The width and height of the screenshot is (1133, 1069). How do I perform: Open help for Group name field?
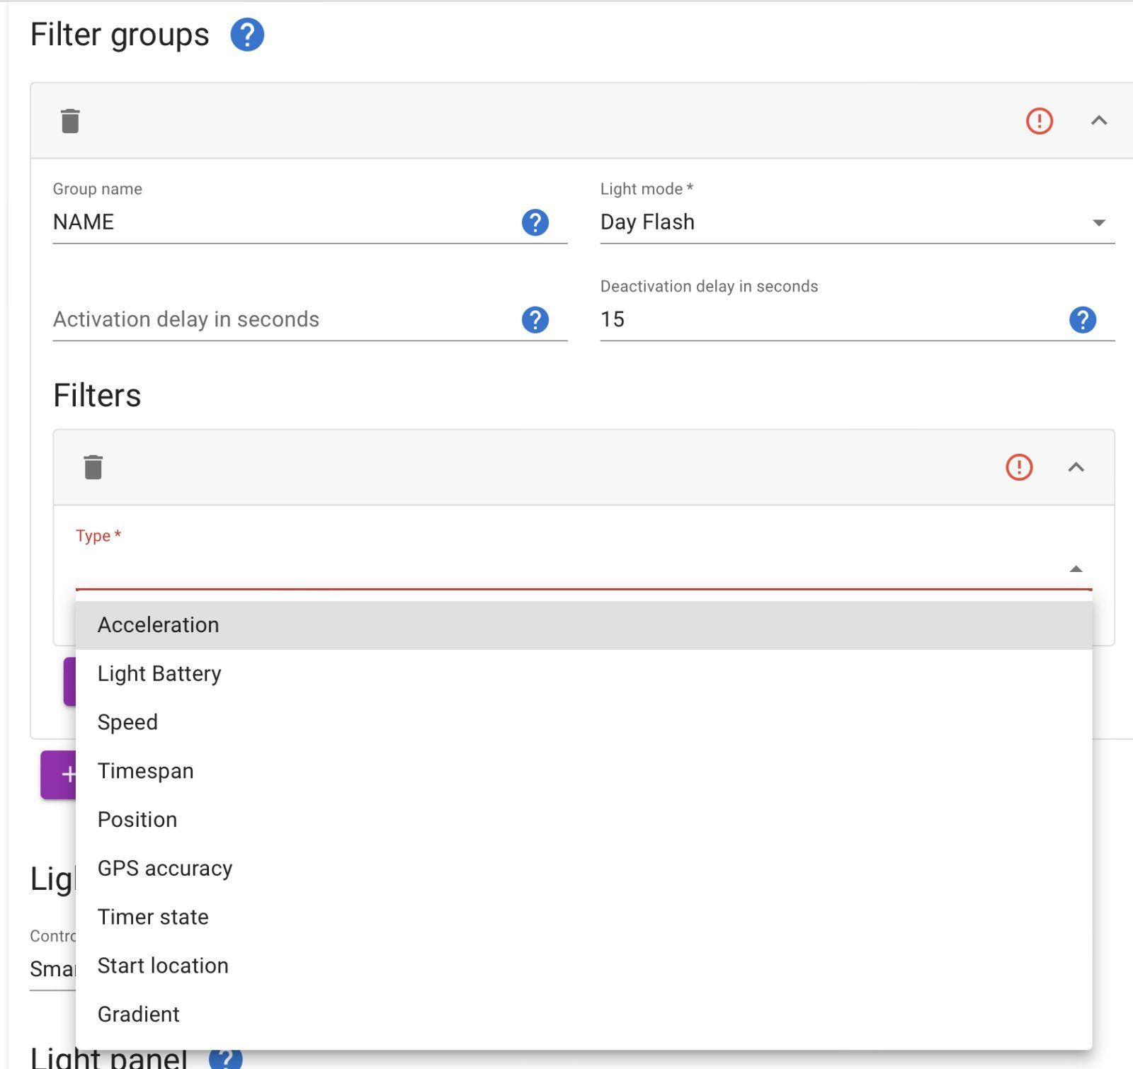535,222
